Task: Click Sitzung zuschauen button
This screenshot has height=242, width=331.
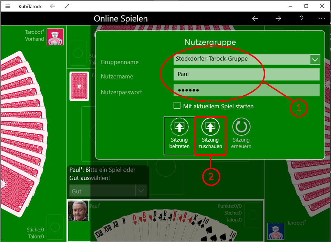Action: pyautogui.click(x=210, y=135)
